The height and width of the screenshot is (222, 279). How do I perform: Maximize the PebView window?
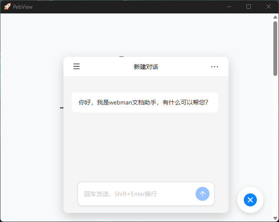(x=249, y=7)
